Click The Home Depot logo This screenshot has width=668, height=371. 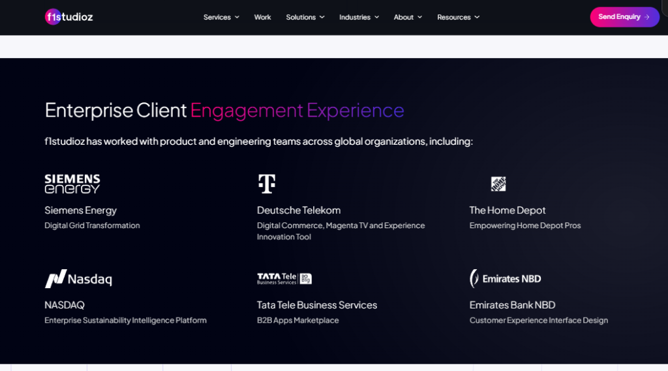(x=498, y=184)
